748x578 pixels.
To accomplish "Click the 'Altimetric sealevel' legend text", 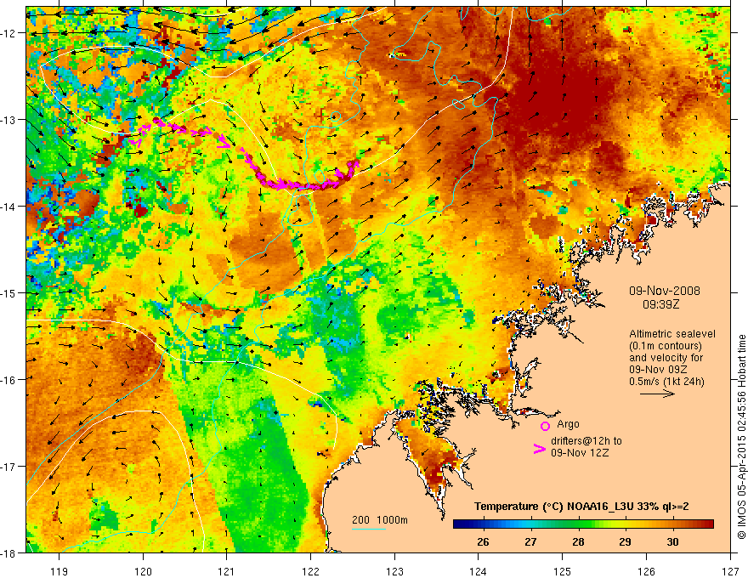I will [x=672, y=334].
